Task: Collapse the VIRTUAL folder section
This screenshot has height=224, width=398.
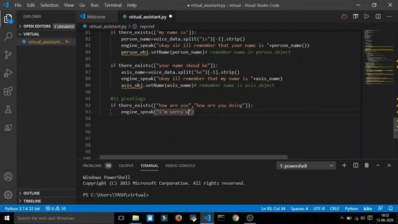Action: [47, 34]
